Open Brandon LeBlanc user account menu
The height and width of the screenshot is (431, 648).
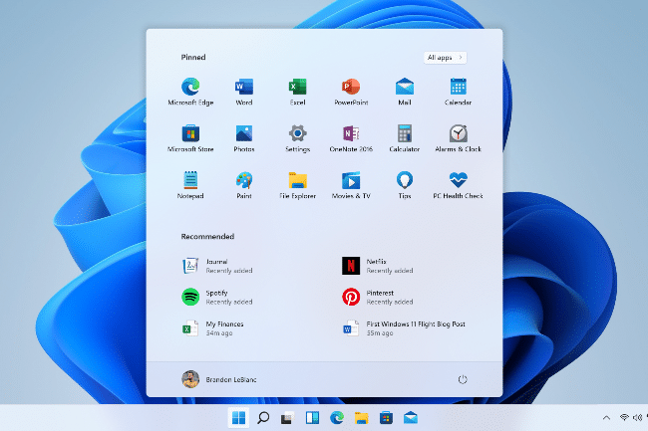point(215,379)
